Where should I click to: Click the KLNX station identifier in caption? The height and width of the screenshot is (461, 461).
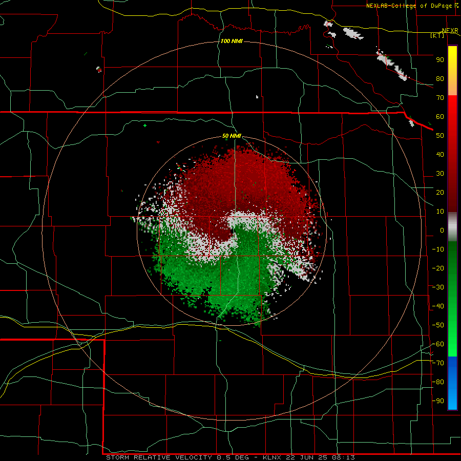272,457
